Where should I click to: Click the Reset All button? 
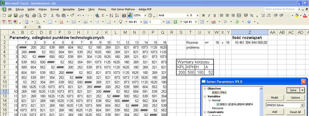[x=295, y=112]
